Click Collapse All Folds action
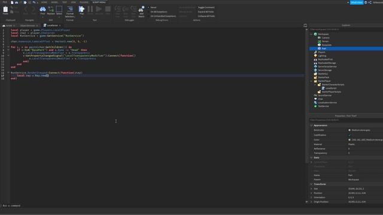The image size is (383, 215). [206, 16]
